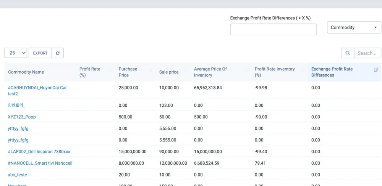The image size is (382, 186).
Task: Open #LAP002_Dell Inspiron 7380xxx link
Action: pyautogui.click(x=39, y=152)
